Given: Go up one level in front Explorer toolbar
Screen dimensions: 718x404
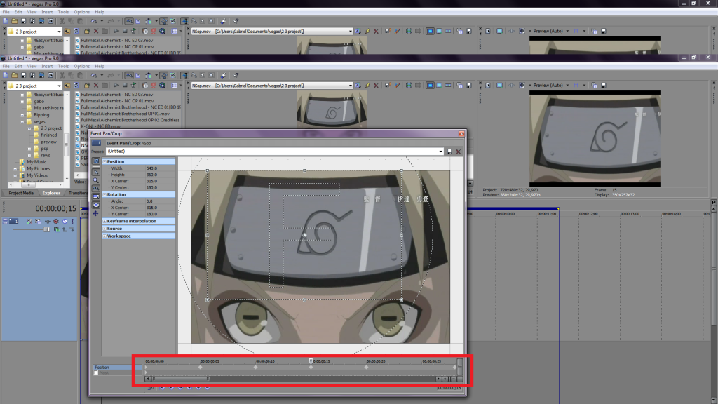Looking at the screenshot, I should (x=67, y=86).
